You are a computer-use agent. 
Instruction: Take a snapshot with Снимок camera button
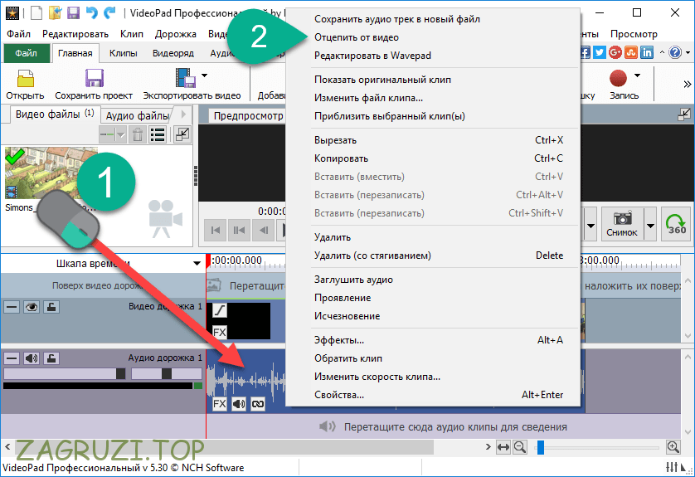[x=622, y=224]
